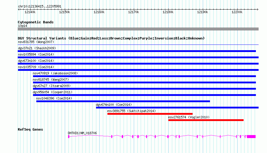Open variant esv2761574 (Vogler2010) label
The image size is (267, 153).
[x=189, y=117]
